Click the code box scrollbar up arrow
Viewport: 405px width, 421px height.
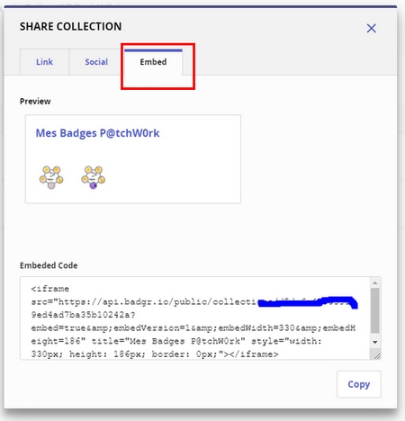[x=375, y=282]
